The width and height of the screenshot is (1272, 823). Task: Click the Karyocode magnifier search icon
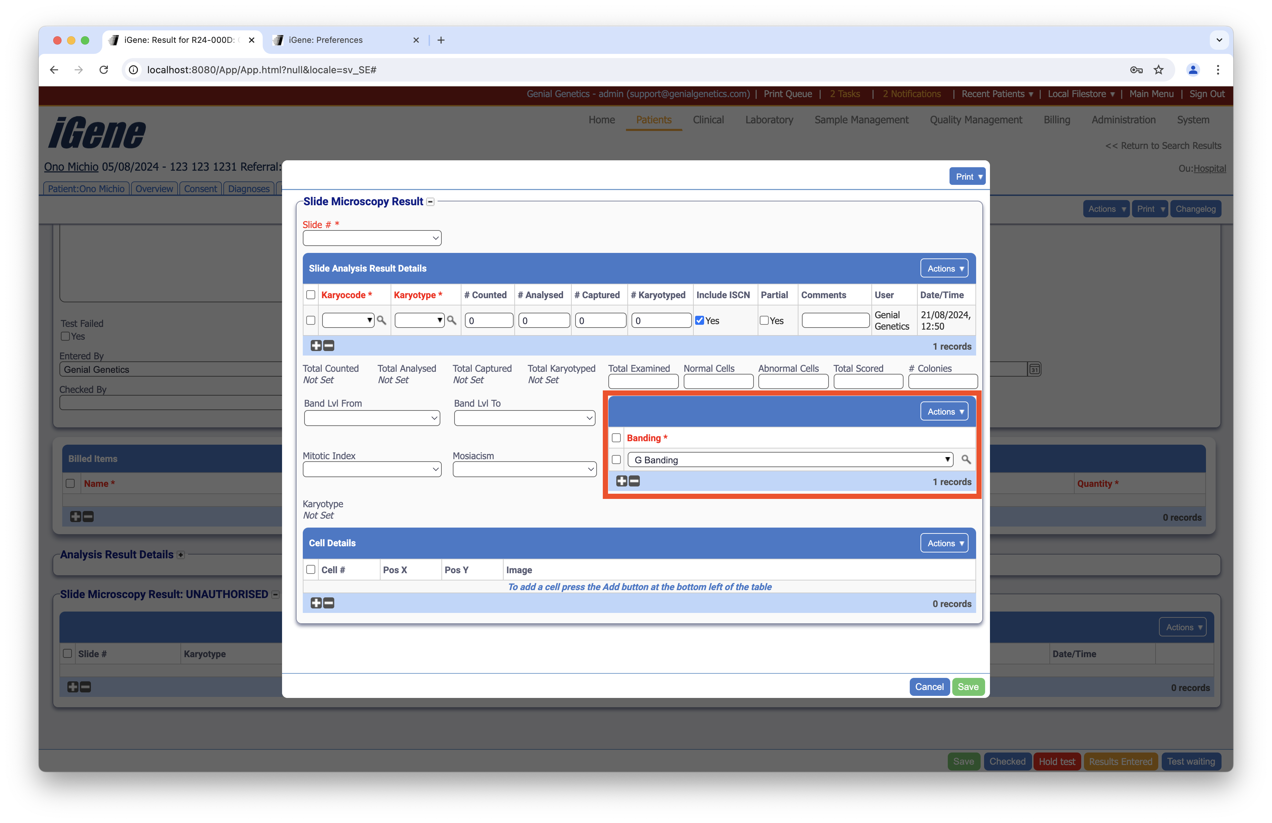381,320
